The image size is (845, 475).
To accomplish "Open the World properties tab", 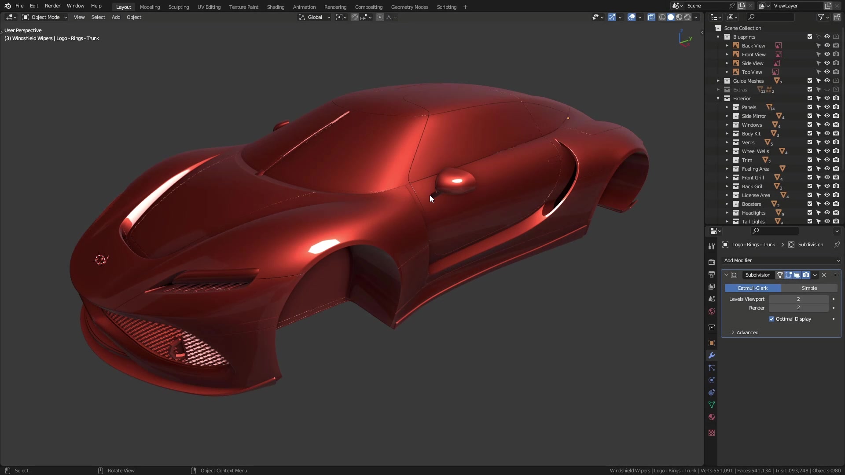I will click(x=712, y=311).
